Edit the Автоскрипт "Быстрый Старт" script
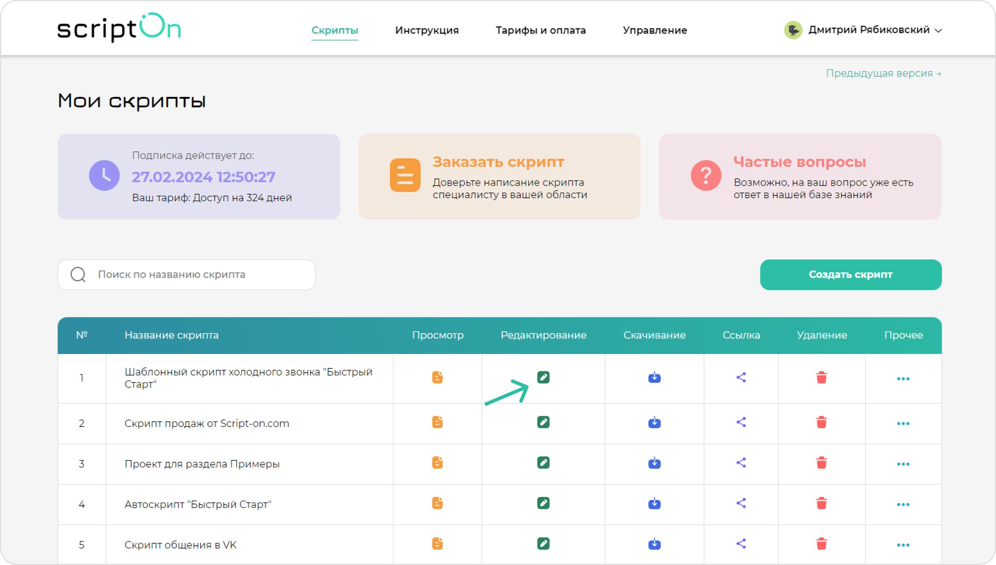This screenshot has width=996, height=565. (543, 503)
